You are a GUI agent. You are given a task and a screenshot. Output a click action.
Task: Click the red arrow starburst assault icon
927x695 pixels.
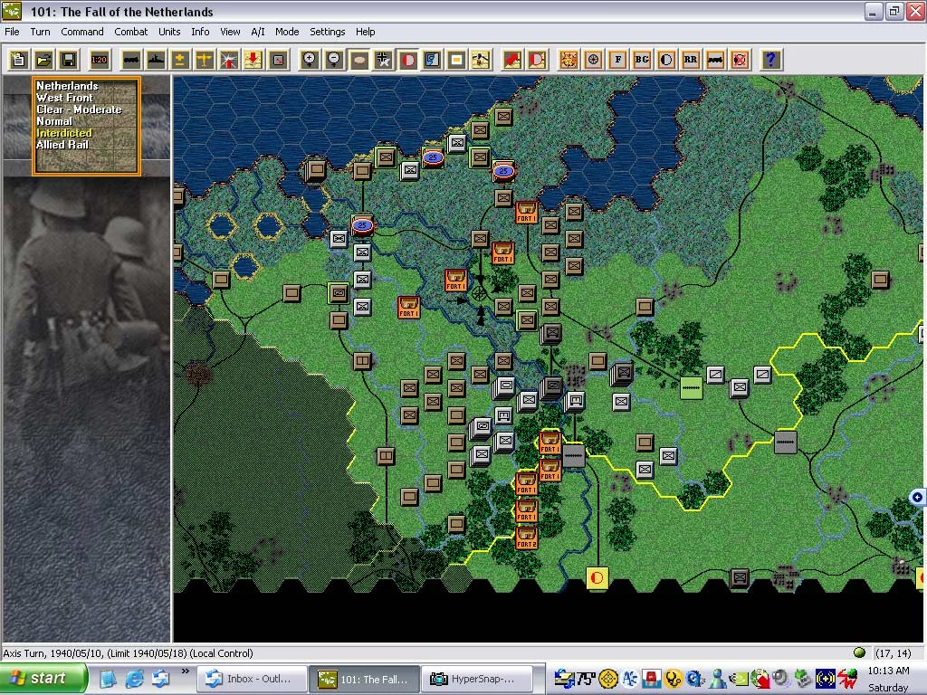tap(229, 59)
